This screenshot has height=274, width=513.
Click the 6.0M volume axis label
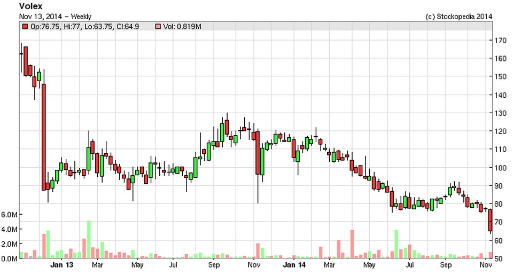pos(9,215)
